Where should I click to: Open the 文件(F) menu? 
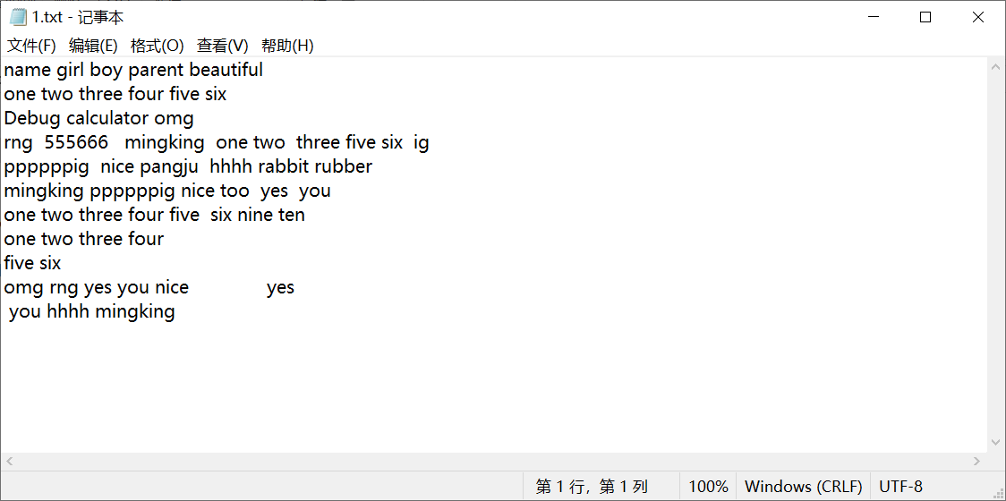click(31, 46)
